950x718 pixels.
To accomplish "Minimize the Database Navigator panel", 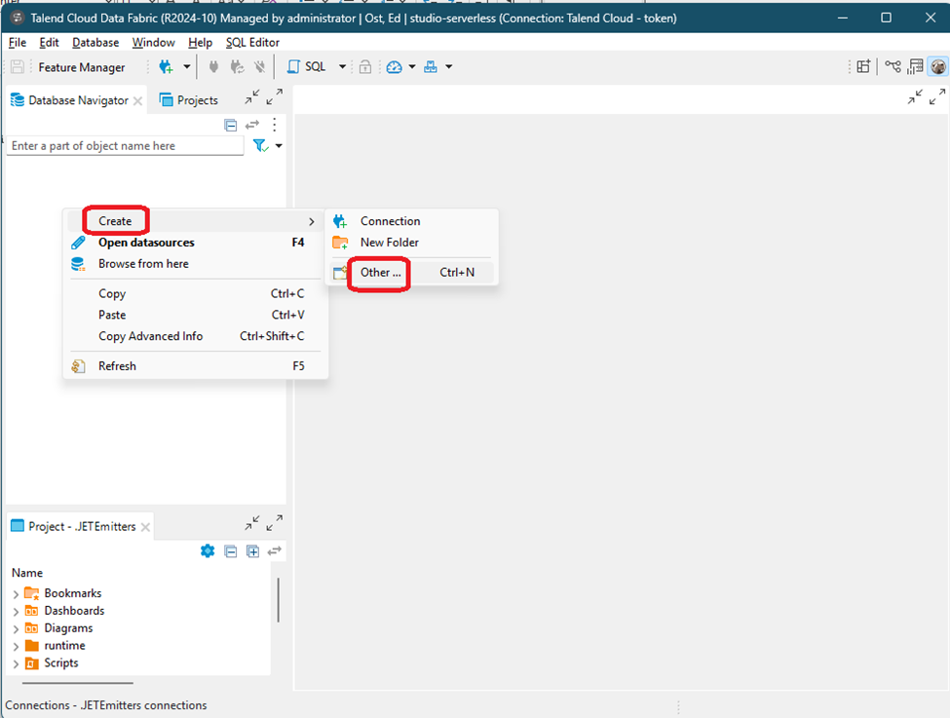I will click(x=252, y=97).
